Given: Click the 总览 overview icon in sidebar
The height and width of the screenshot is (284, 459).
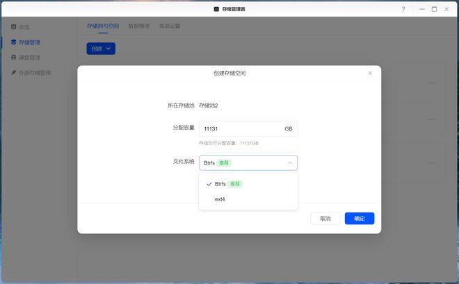Looking at the screenshot, I should pos(14,27).
